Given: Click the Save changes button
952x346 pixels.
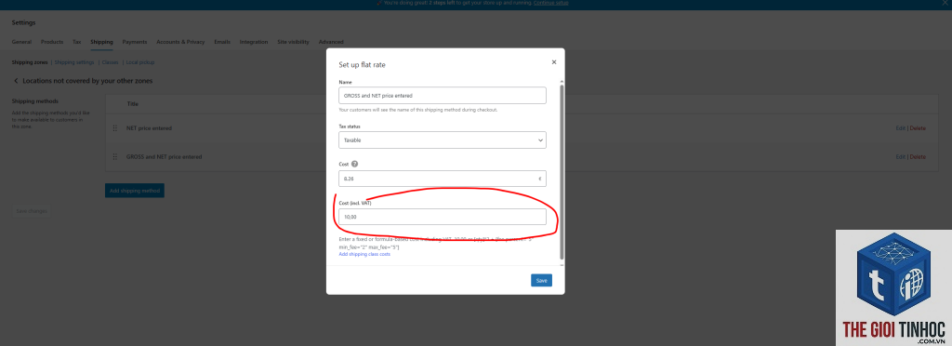Looking at the screenshot, I should tap(31, 210).
